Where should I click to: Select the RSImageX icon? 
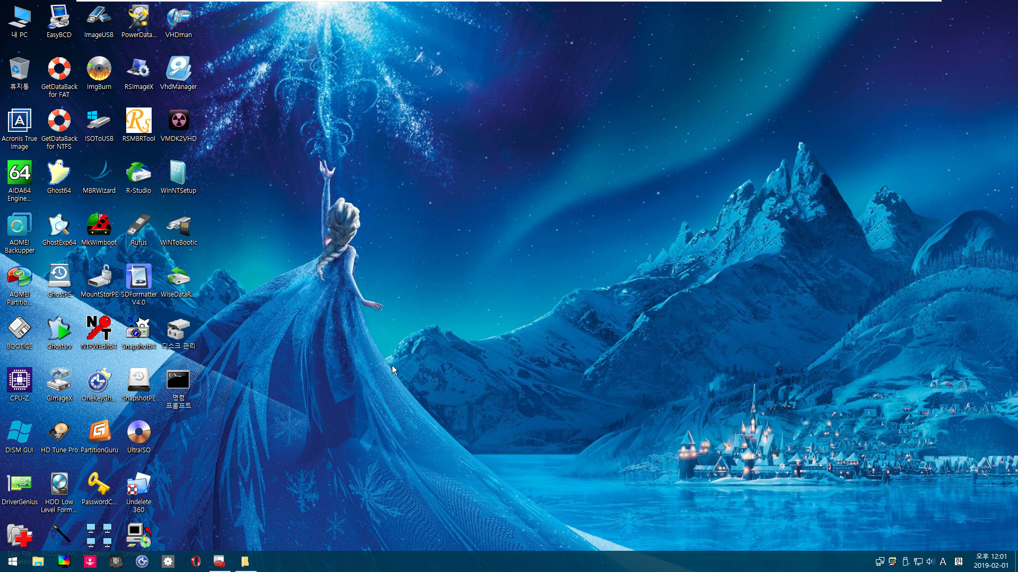coord(139,74)
